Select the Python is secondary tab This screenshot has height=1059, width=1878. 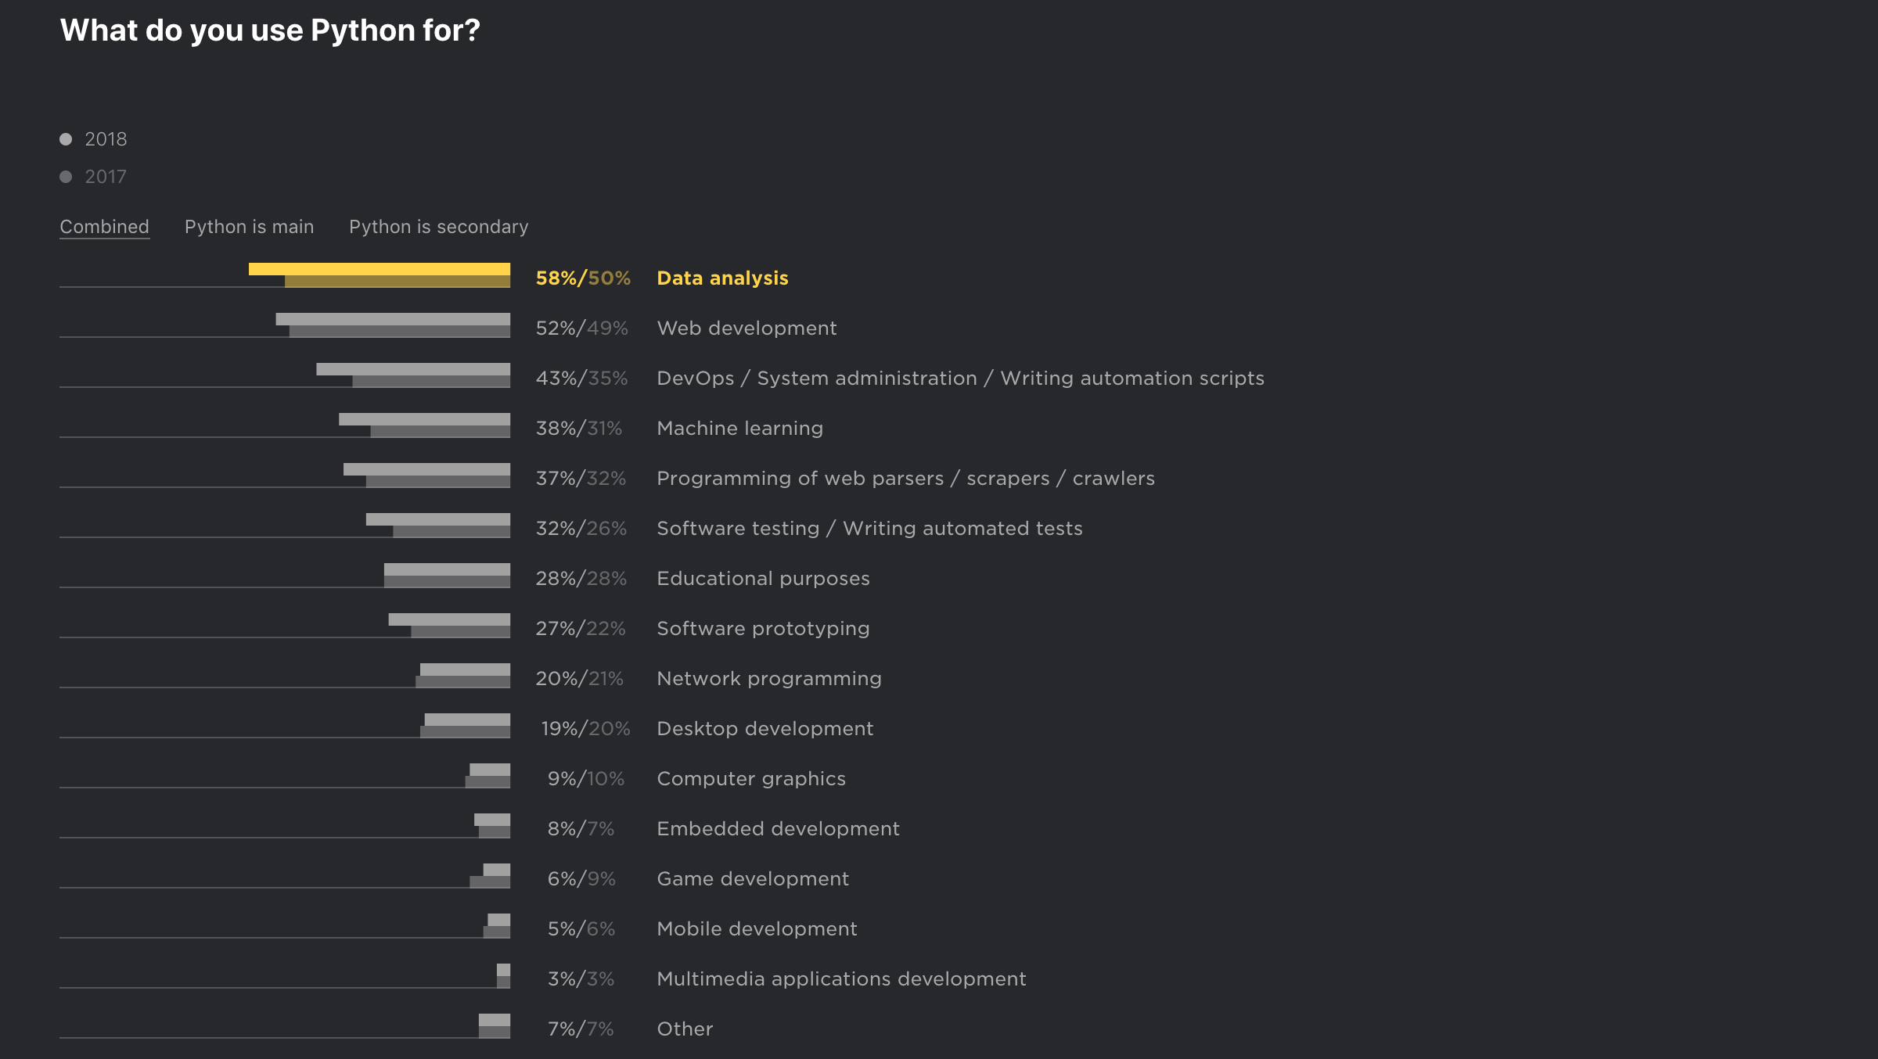[438, 227]
